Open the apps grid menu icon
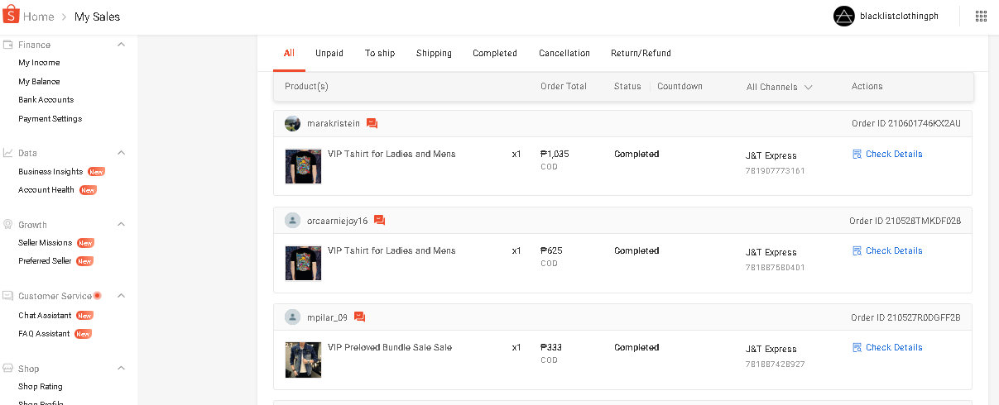Viewport: 999px width, 405px height. pyautogui.click(x=981, y=16)
